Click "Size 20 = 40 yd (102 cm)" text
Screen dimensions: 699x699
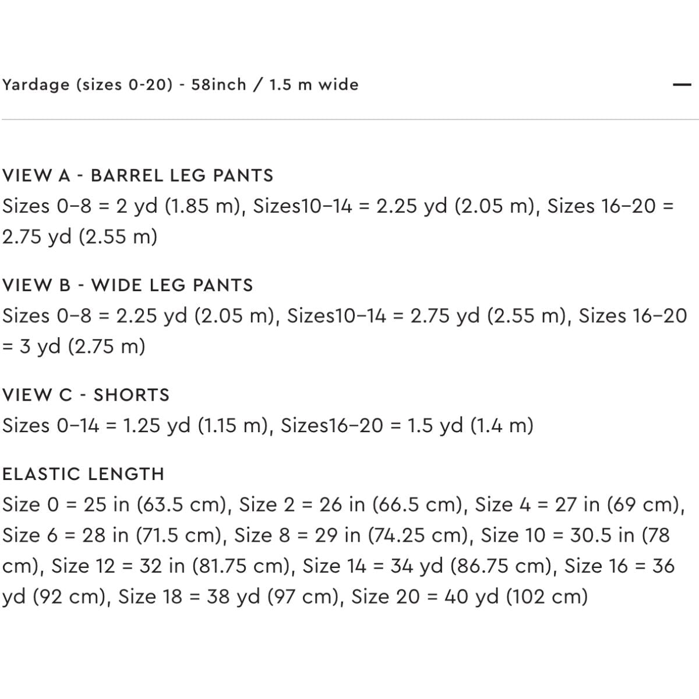[469, 597]
